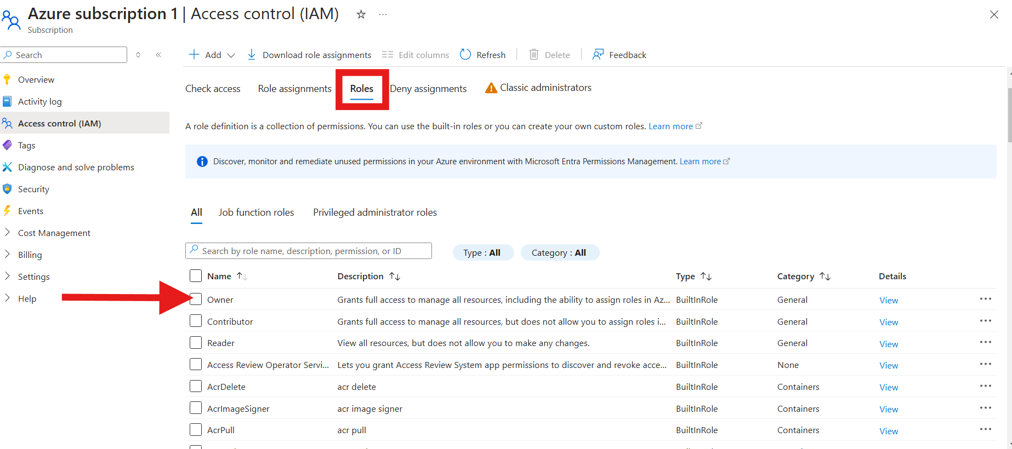
Task: Open Learn more link in Entra banner
Action: click(704, 162)
